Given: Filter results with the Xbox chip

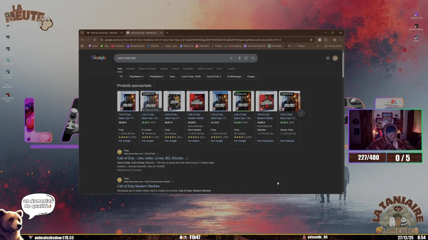Looking at the screenshot, I should pos(172,76).
